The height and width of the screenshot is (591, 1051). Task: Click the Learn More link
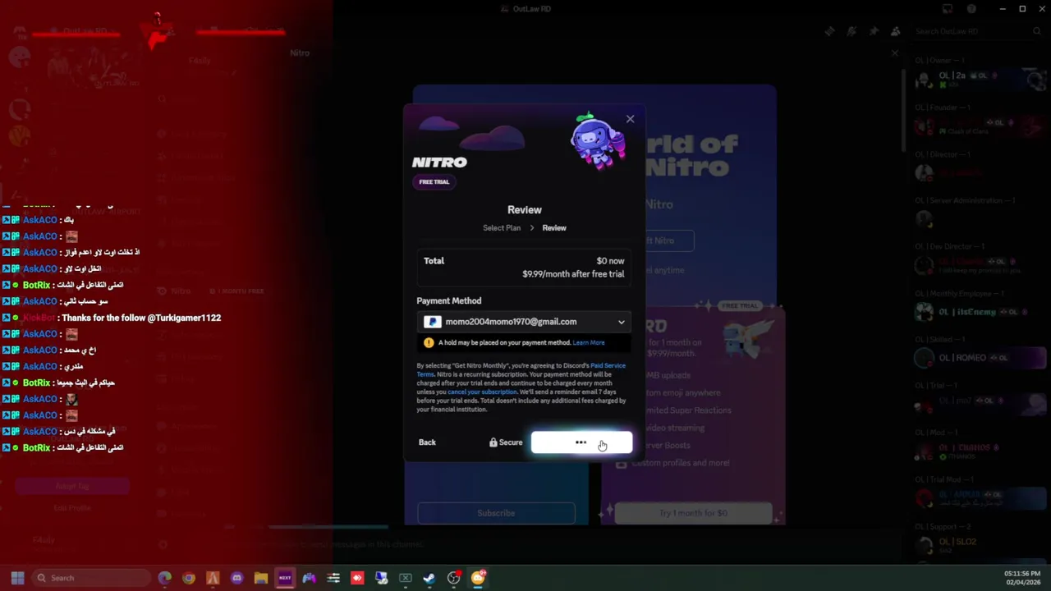pyautogui.click(x=589, y=342)
